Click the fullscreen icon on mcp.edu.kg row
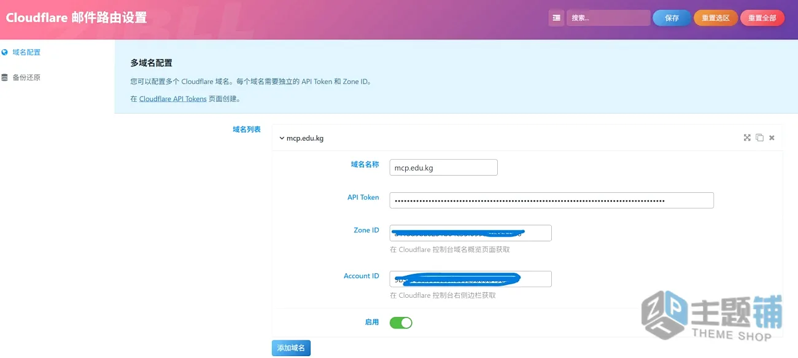 click(x=747, y=138)
